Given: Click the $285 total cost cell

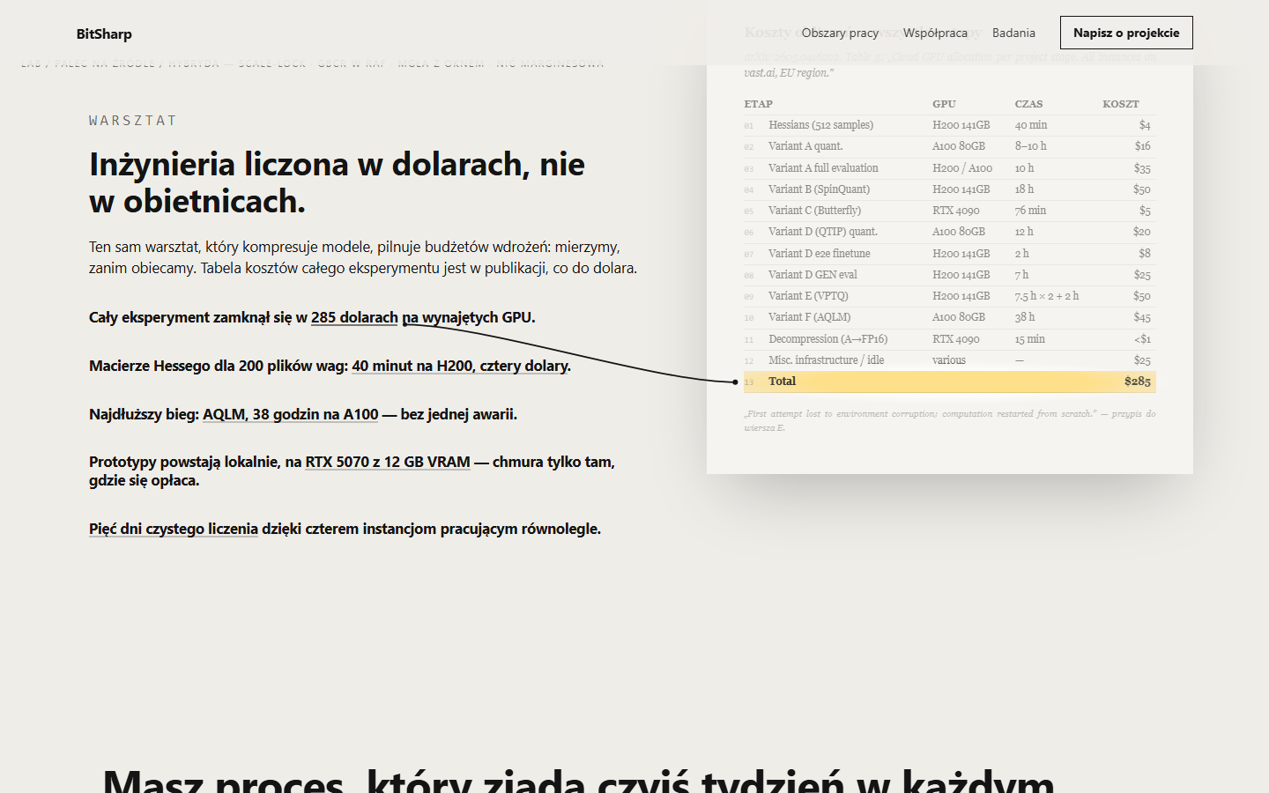Looking at the screenshot, I should [1138, 382].
